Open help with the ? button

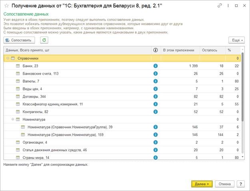coord(241,184)
